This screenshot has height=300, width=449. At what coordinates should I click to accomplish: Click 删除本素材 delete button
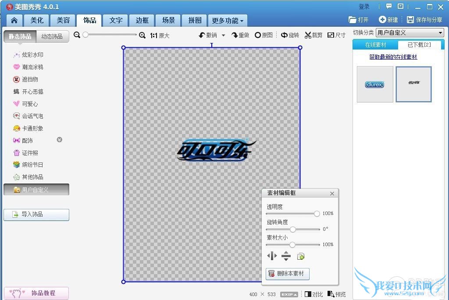point(288,274)
